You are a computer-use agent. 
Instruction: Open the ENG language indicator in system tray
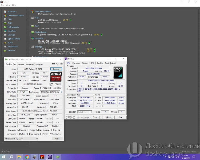(x=178, y=157)
